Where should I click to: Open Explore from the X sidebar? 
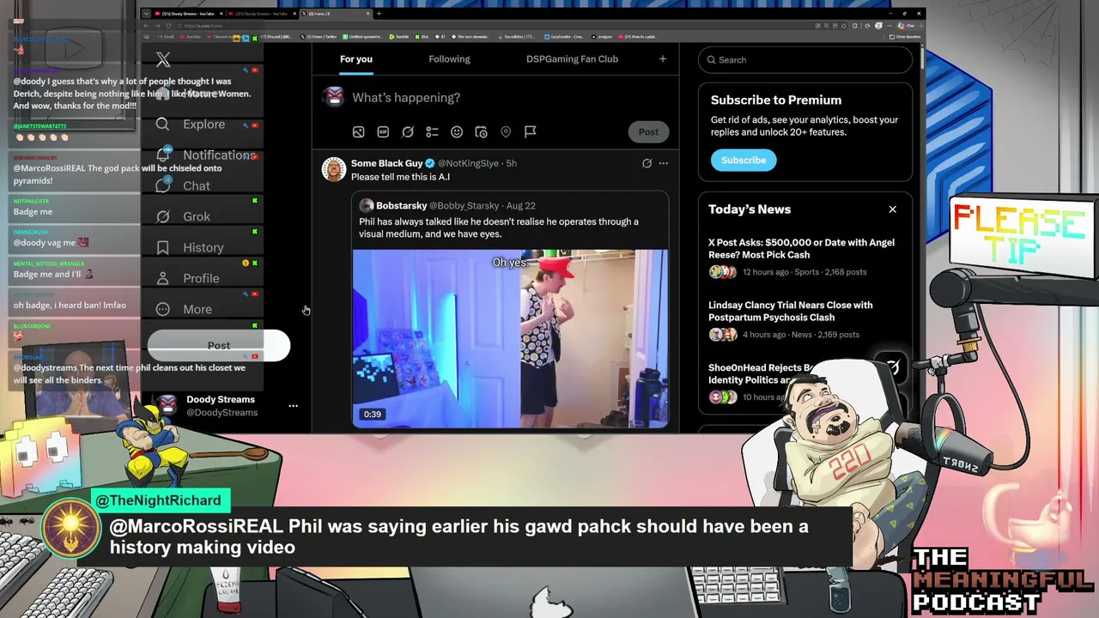(x=191, y=124)
